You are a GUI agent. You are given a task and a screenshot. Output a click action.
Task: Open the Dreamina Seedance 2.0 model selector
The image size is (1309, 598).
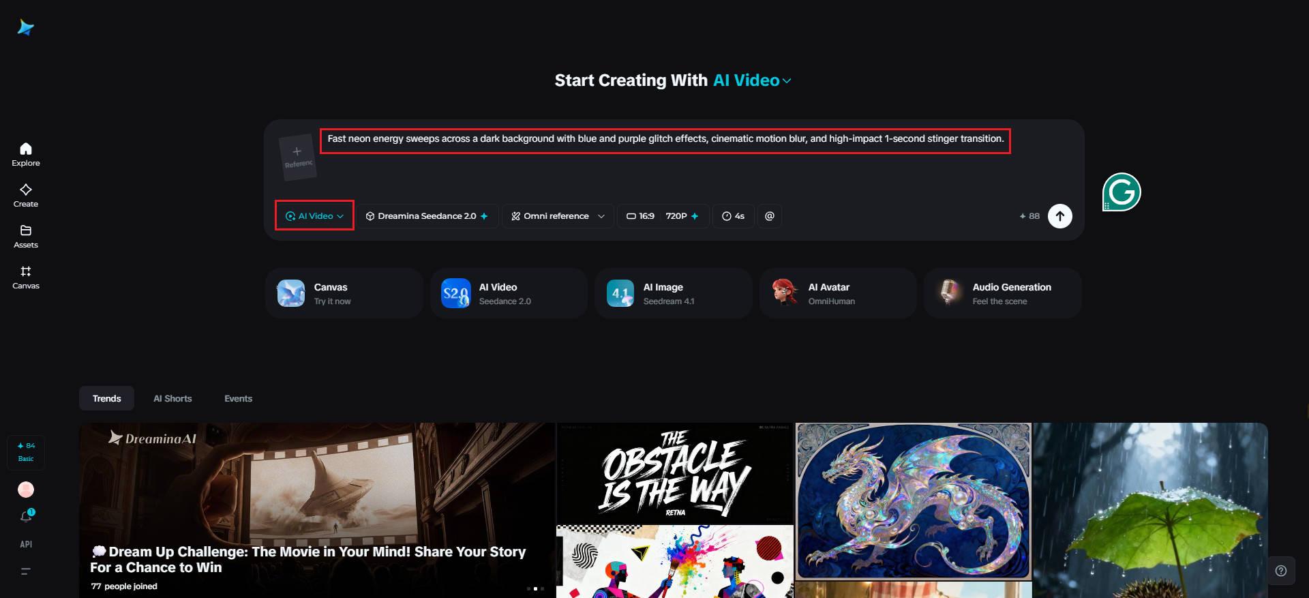pyautogui.click(x=427, y=216)
